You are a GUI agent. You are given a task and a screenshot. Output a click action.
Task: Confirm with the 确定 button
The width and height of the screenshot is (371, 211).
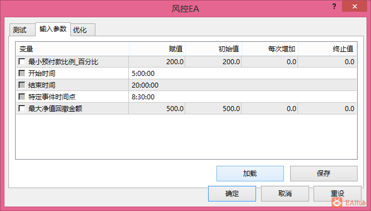(232, 194)
